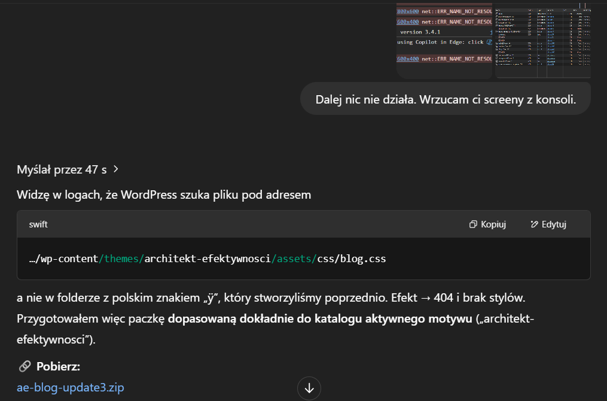Click the pencil icon beside Edytuj
Screen dimensions: 607x401
click(534, 224)
